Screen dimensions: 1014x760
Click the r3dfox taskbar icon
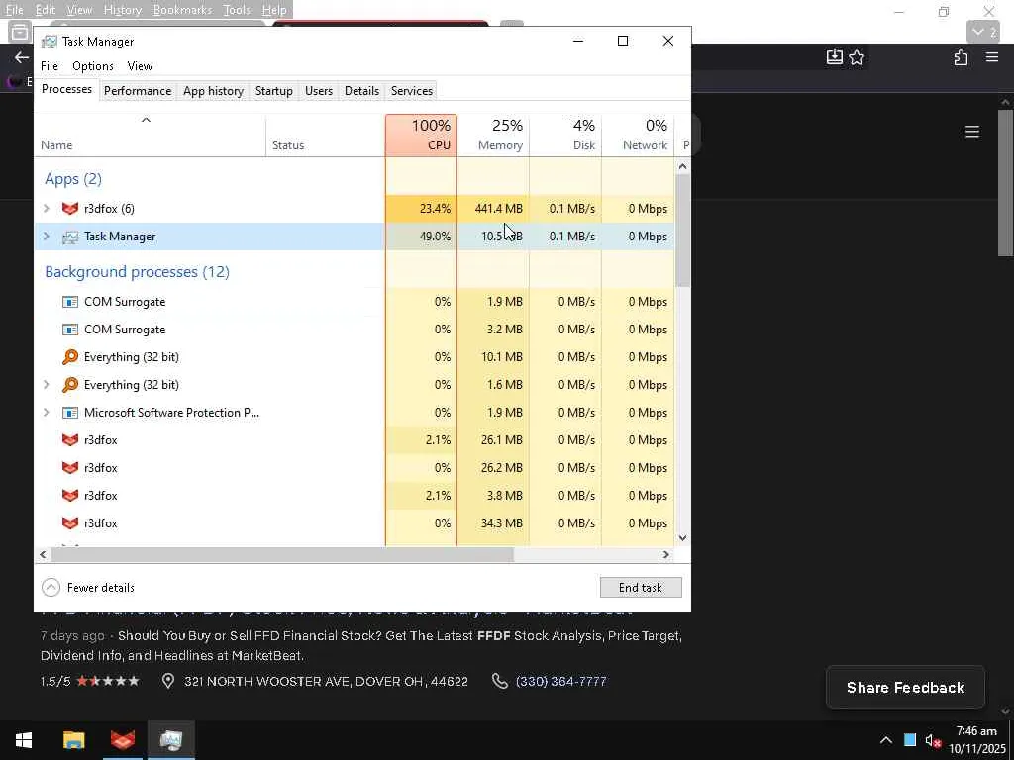(123, 740)
